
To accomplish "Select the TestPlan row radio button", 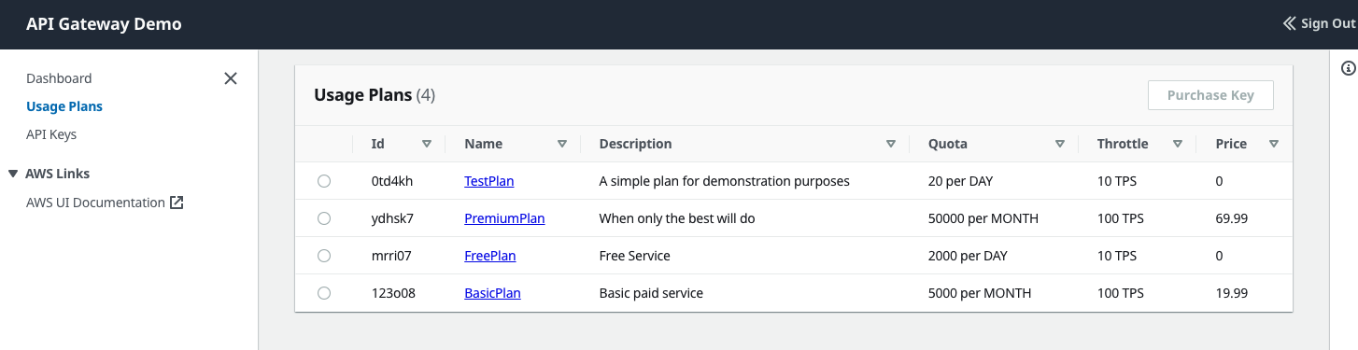I will tap(324, 181).
